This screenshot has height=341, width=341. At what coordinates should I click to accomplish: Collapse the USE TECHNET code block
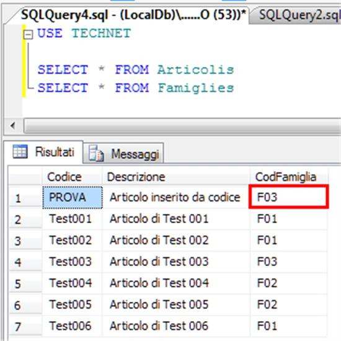pos(29,35)
